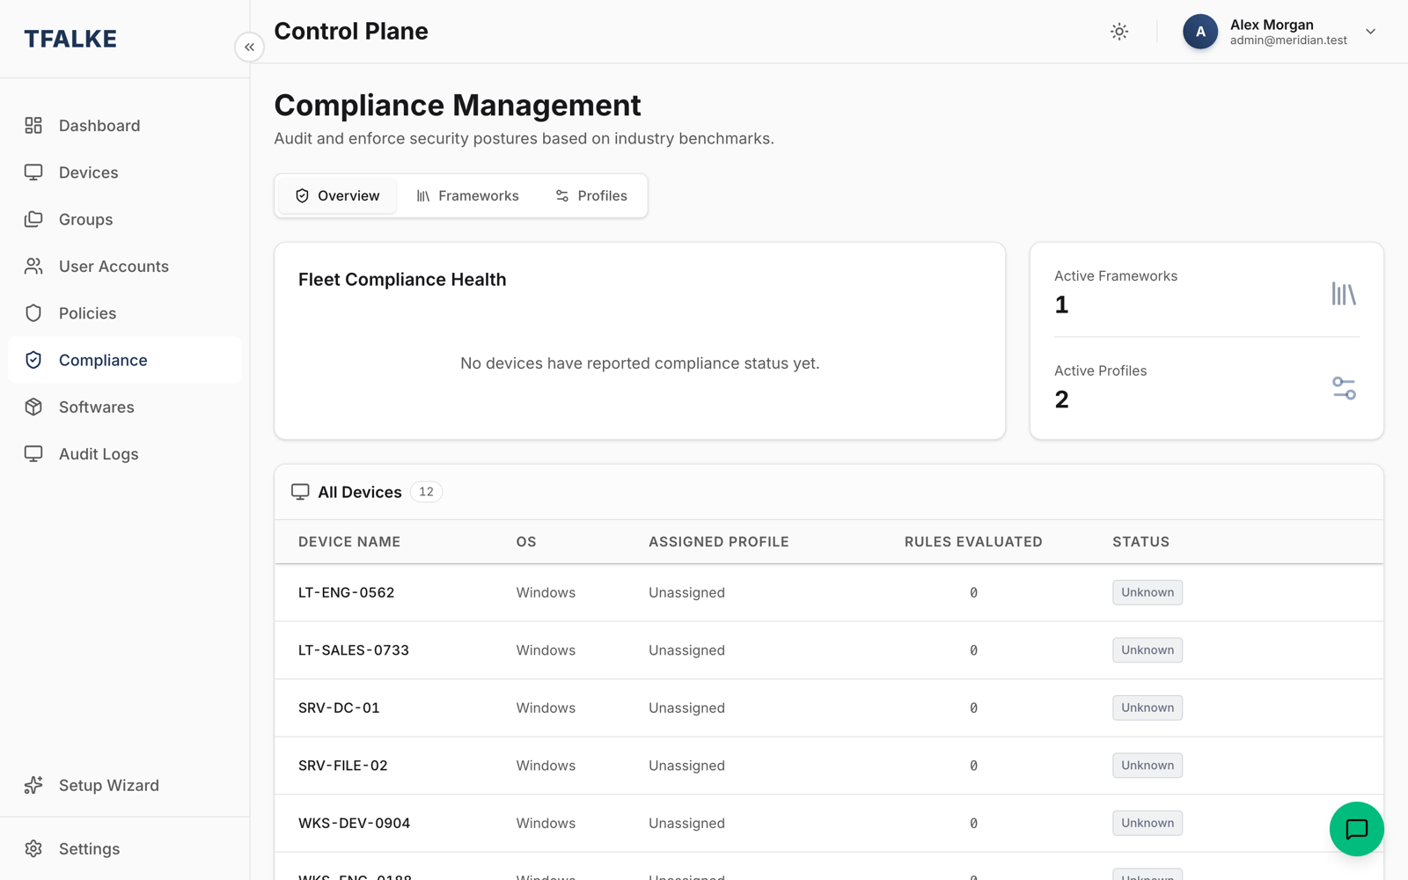Click Unknown status badge for SRV-DC-01
Image resolution: width=1408 pixels, height=880 pixels.
(x=1148, y=708)
